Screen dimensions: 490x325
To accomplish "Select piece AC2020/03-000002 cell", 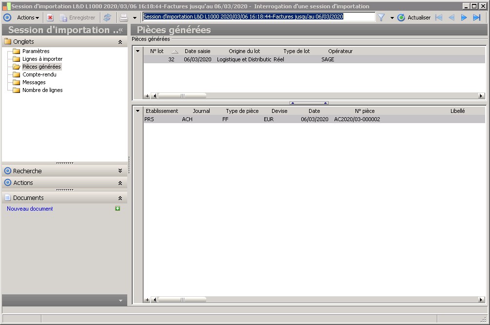I will [357, 119].
